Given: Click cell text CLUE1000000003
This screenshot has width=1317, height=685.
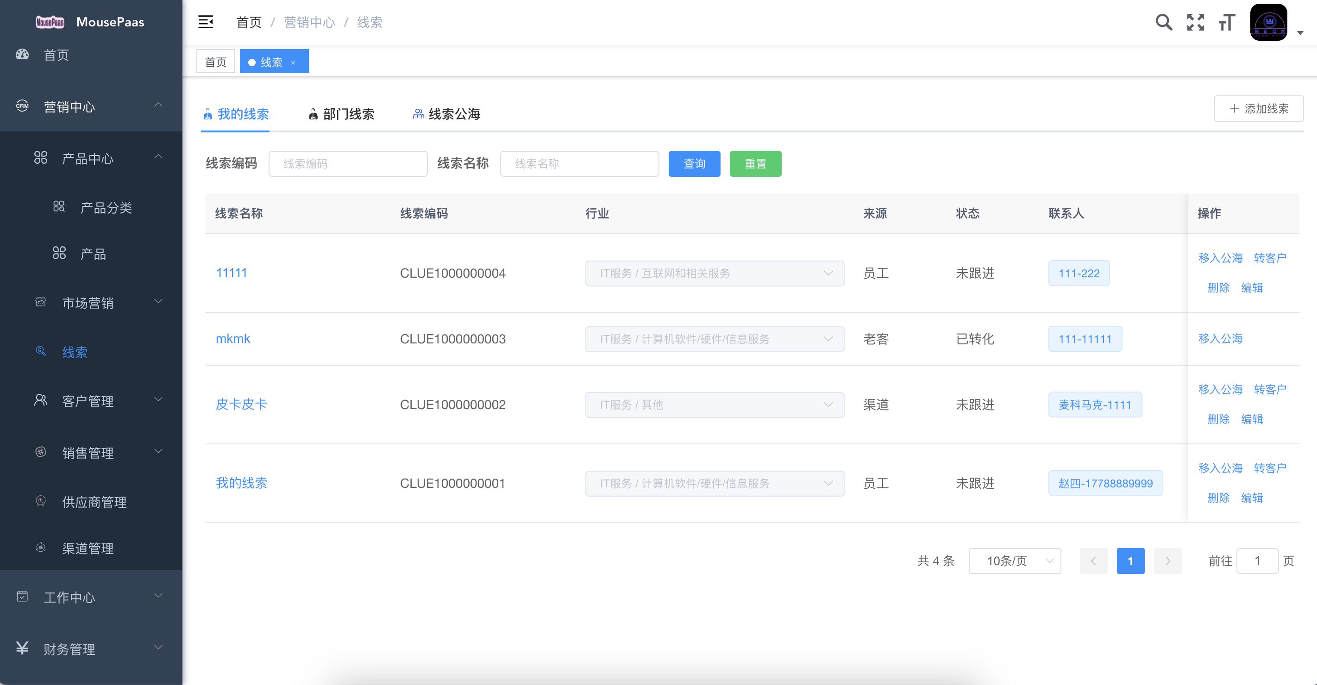Looking at the screenshot, I should [x=452, y=339].
